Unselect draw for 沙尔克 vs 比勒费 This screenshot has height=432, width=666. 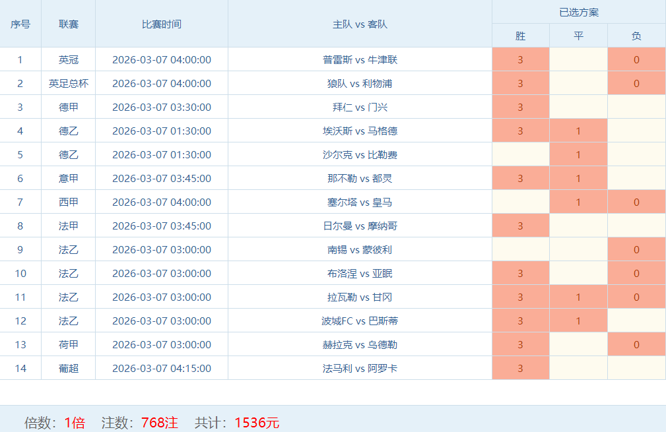point(578,155)
